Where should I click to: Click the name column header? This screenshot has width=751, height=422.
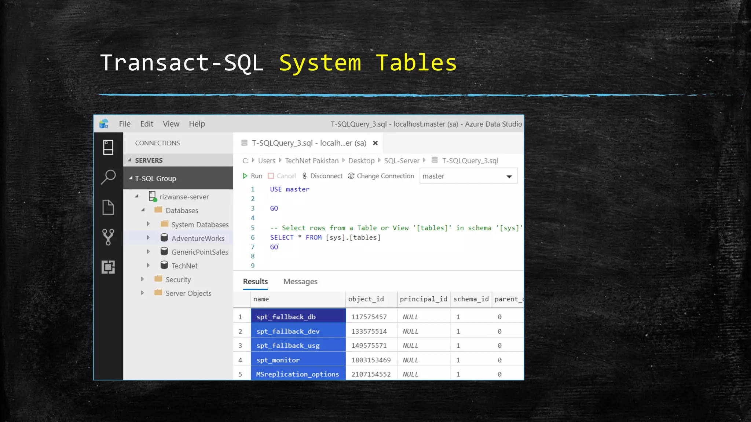tap(298, 299)
